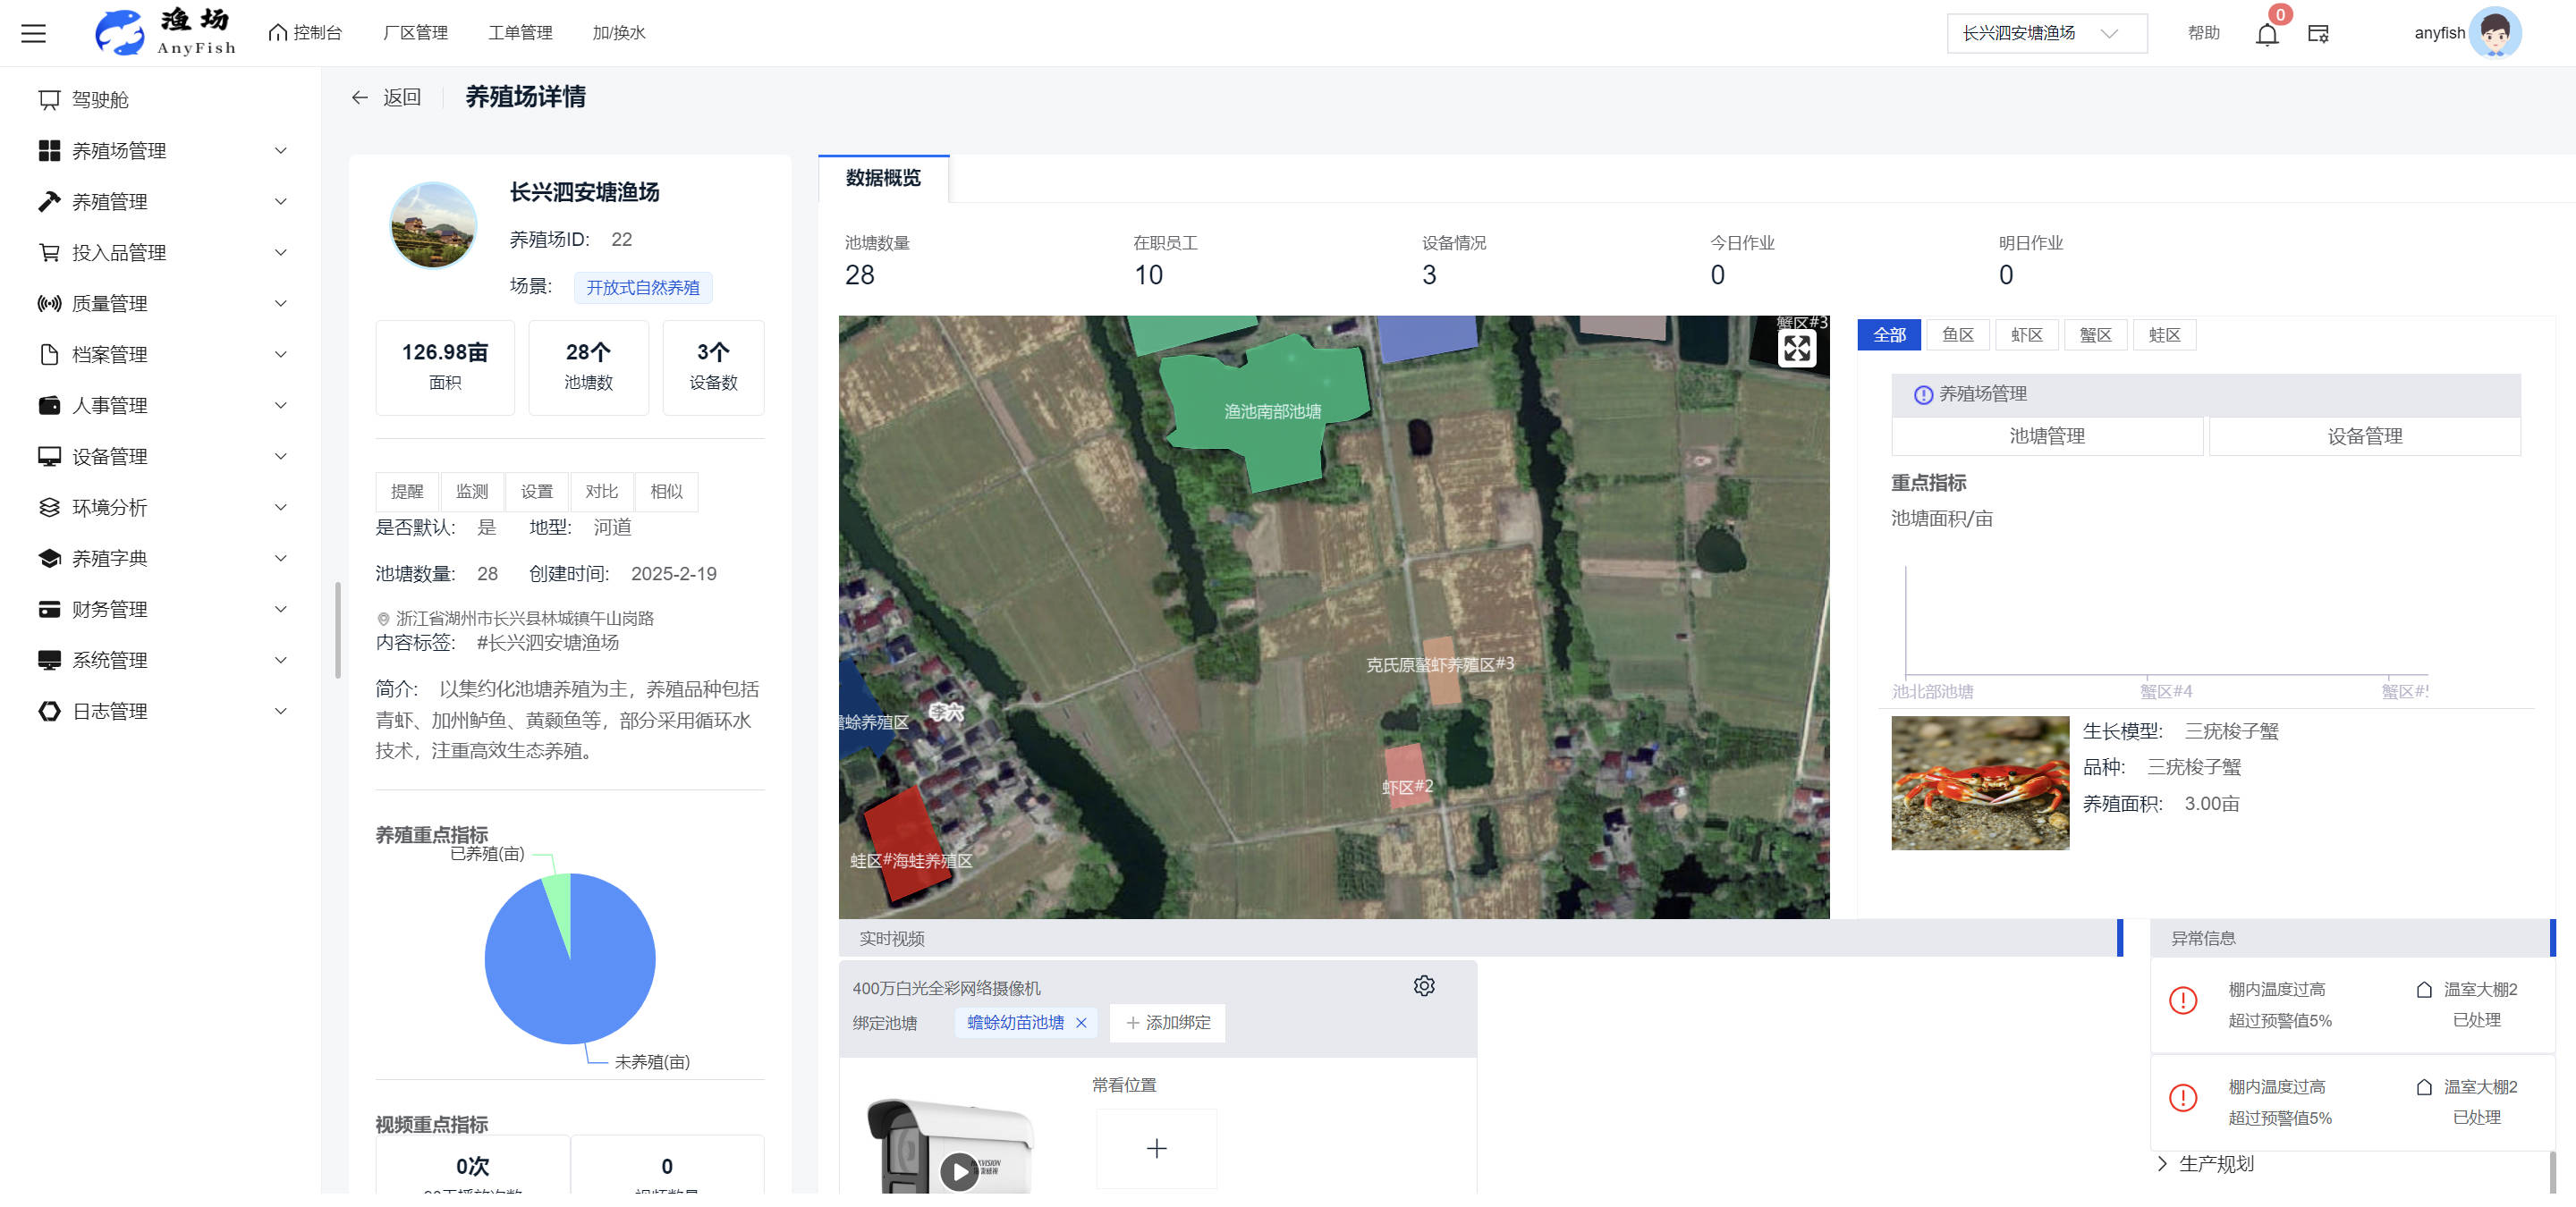Select the 鱼区 filter toggle
This screenshot has width=2576, height=1207.
pyautogui.click(x=1957, y=334)
